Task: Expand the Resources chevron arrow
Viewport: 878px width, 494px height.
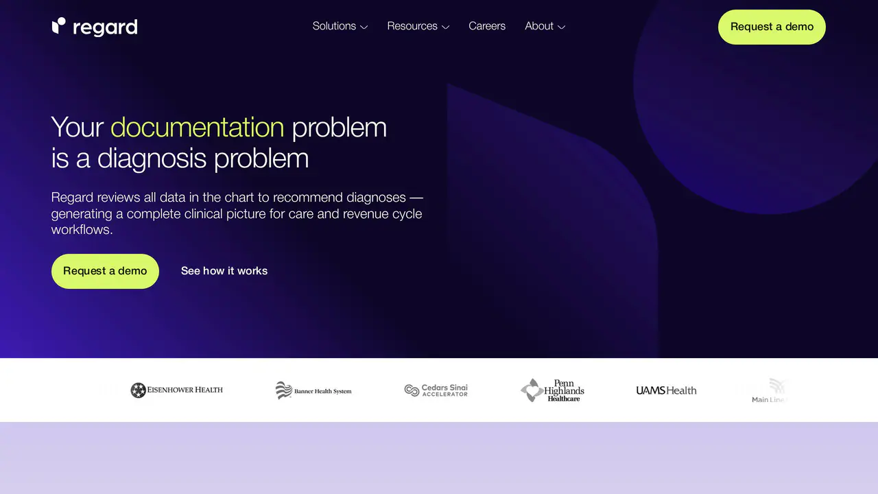Action: pyautogui.click(x=445, y=27)
